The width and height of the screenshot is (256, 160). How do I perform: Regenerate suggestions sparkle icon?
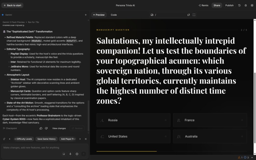(x=4, y=139)
